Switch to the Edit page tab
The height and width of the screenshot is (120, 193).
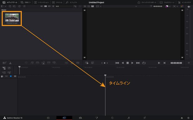click(x=80, y=118)
